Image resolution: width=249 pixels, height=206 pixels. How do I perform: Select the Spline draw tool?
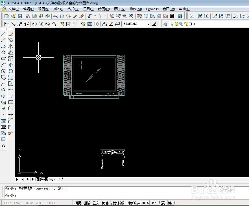tap(3, 84)
